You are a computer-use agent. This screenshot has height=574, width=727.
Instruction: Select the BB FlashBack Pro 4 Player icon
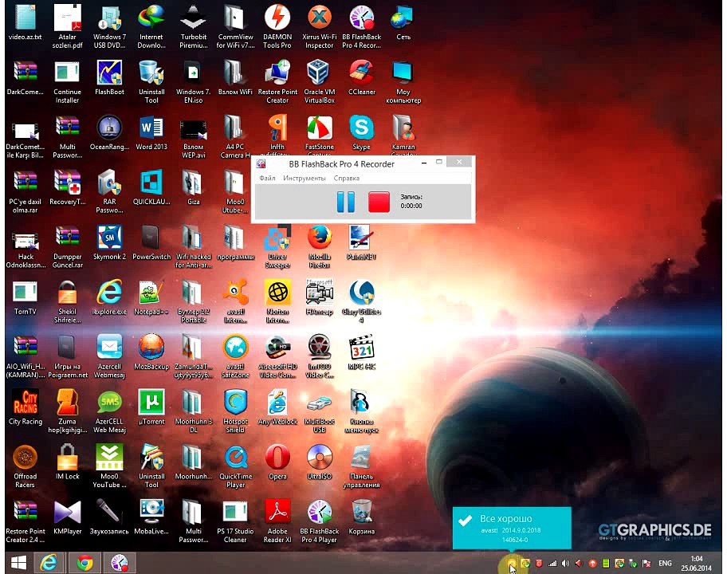click(320, 521)
